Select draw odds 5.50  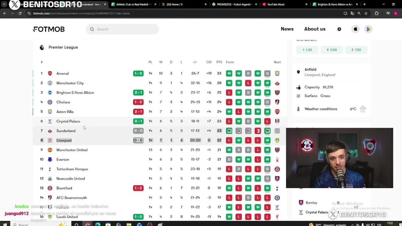(332, 50)
